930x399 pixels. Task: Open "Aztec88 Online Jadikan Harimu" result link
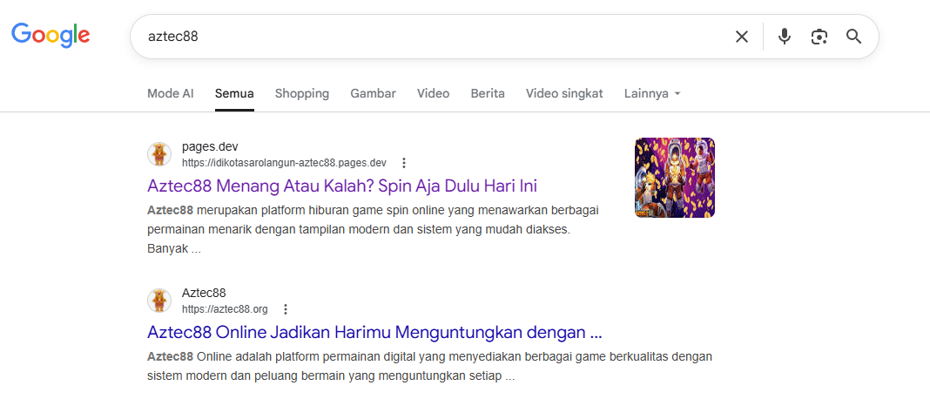pos(374,332)
